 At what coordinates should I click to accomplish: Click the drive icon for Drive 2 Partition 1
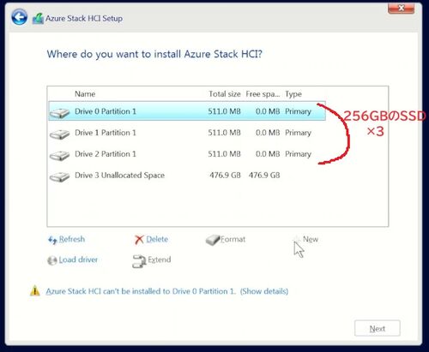coord(59,156)
